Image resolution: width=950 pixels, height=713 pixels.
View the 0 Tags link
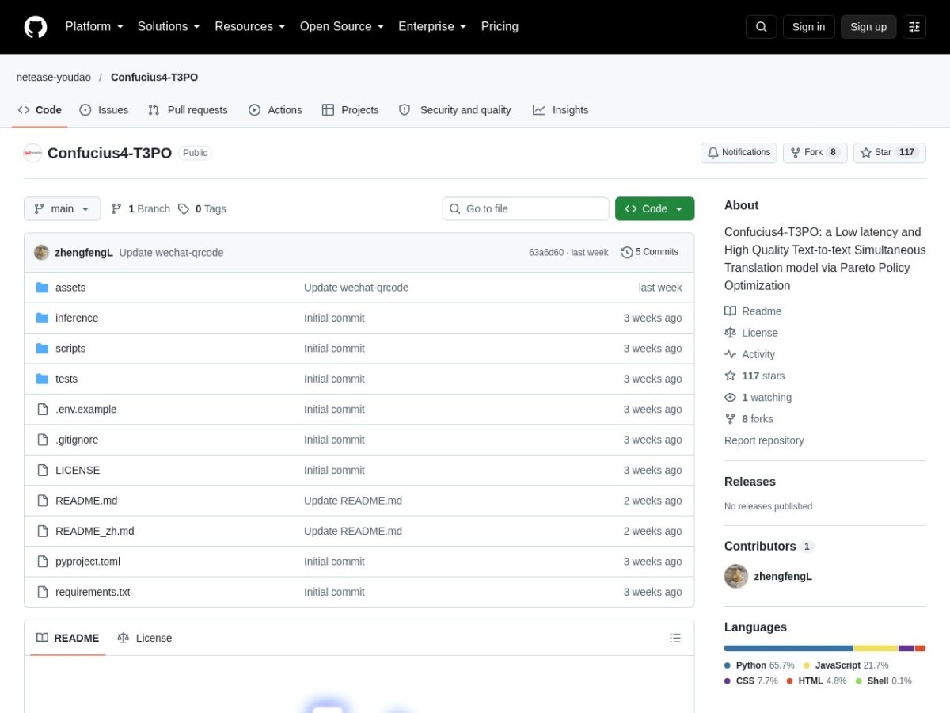[x=202, y=209]
